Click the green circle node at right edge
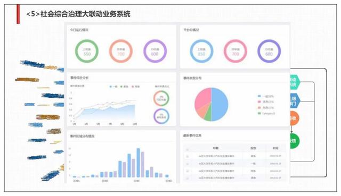Screen dimensions: 341x196 (x=294, y=141)
